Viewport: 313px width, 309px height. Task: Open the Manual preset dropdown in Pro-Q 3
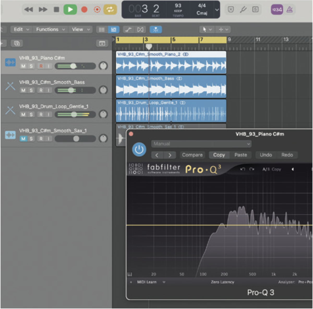[201, 144]
